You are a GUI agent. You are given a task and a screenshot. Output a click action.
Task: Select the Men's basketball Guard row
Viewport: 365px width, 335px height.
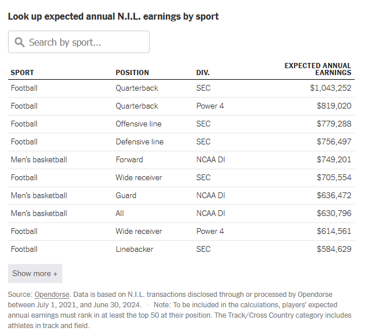181,196
